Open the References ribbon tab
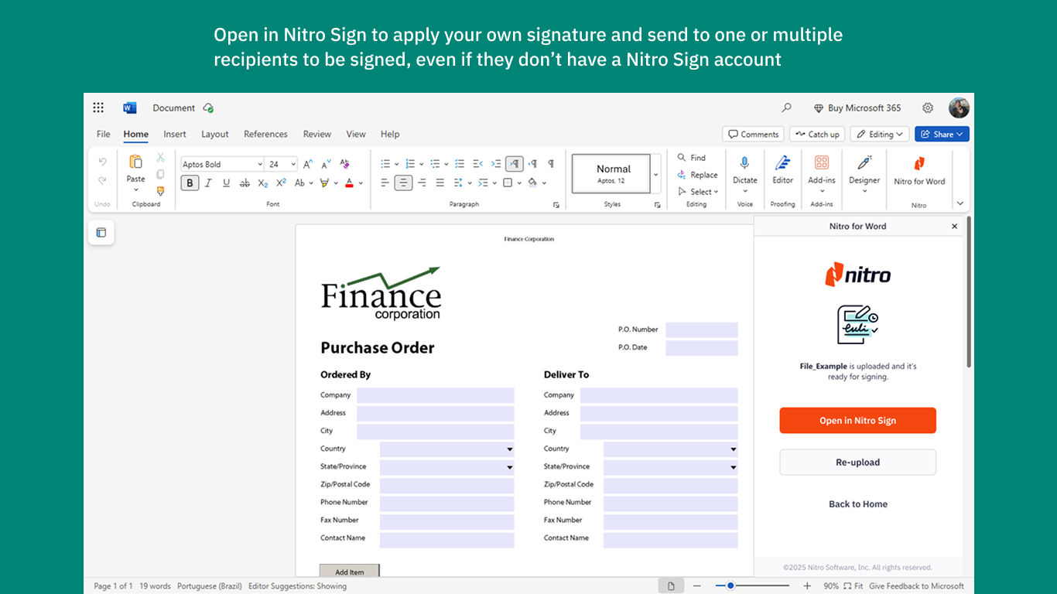 coord(265,134)
